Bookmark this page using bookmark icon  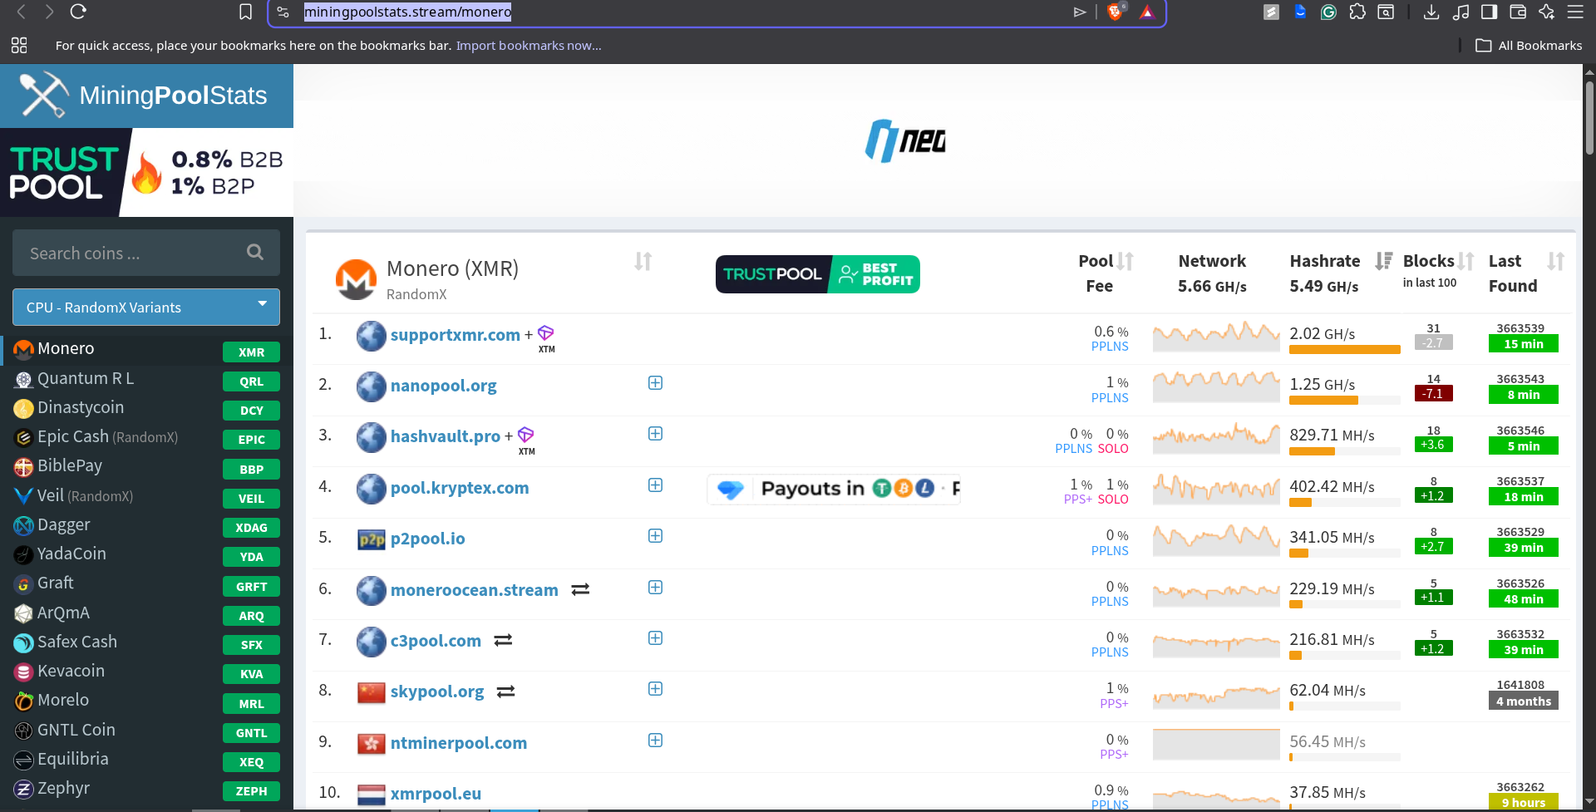coord(245,12)
